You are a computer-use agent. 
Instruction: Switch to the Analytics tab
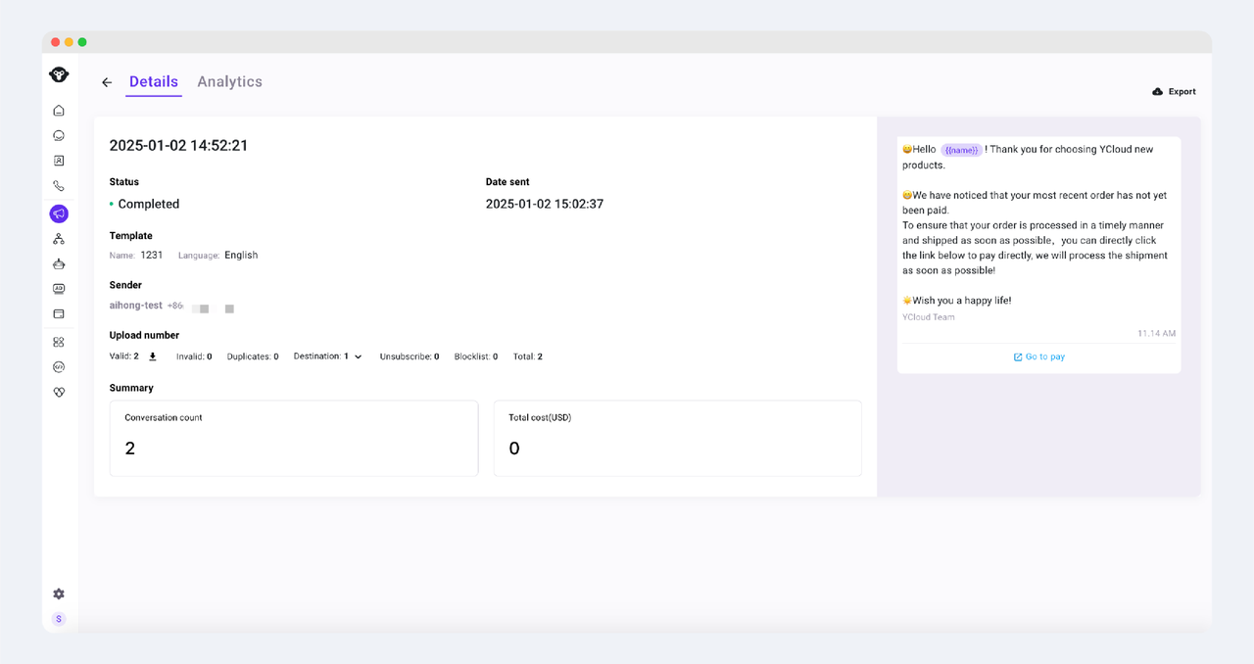click(x=229, y=82)
